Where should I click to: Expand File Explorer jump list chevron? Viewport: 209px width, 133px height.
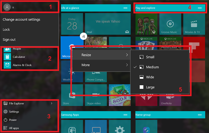coord(52,103)
